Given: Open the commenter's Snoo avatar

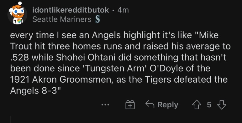Looking at the screenshot, I should coord(17,13).
